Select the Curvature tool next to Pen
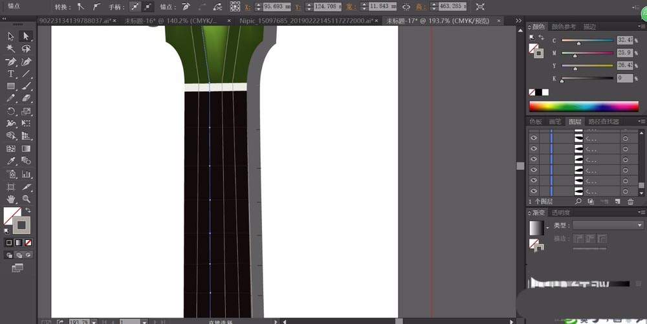 click(x=26, y=61)
